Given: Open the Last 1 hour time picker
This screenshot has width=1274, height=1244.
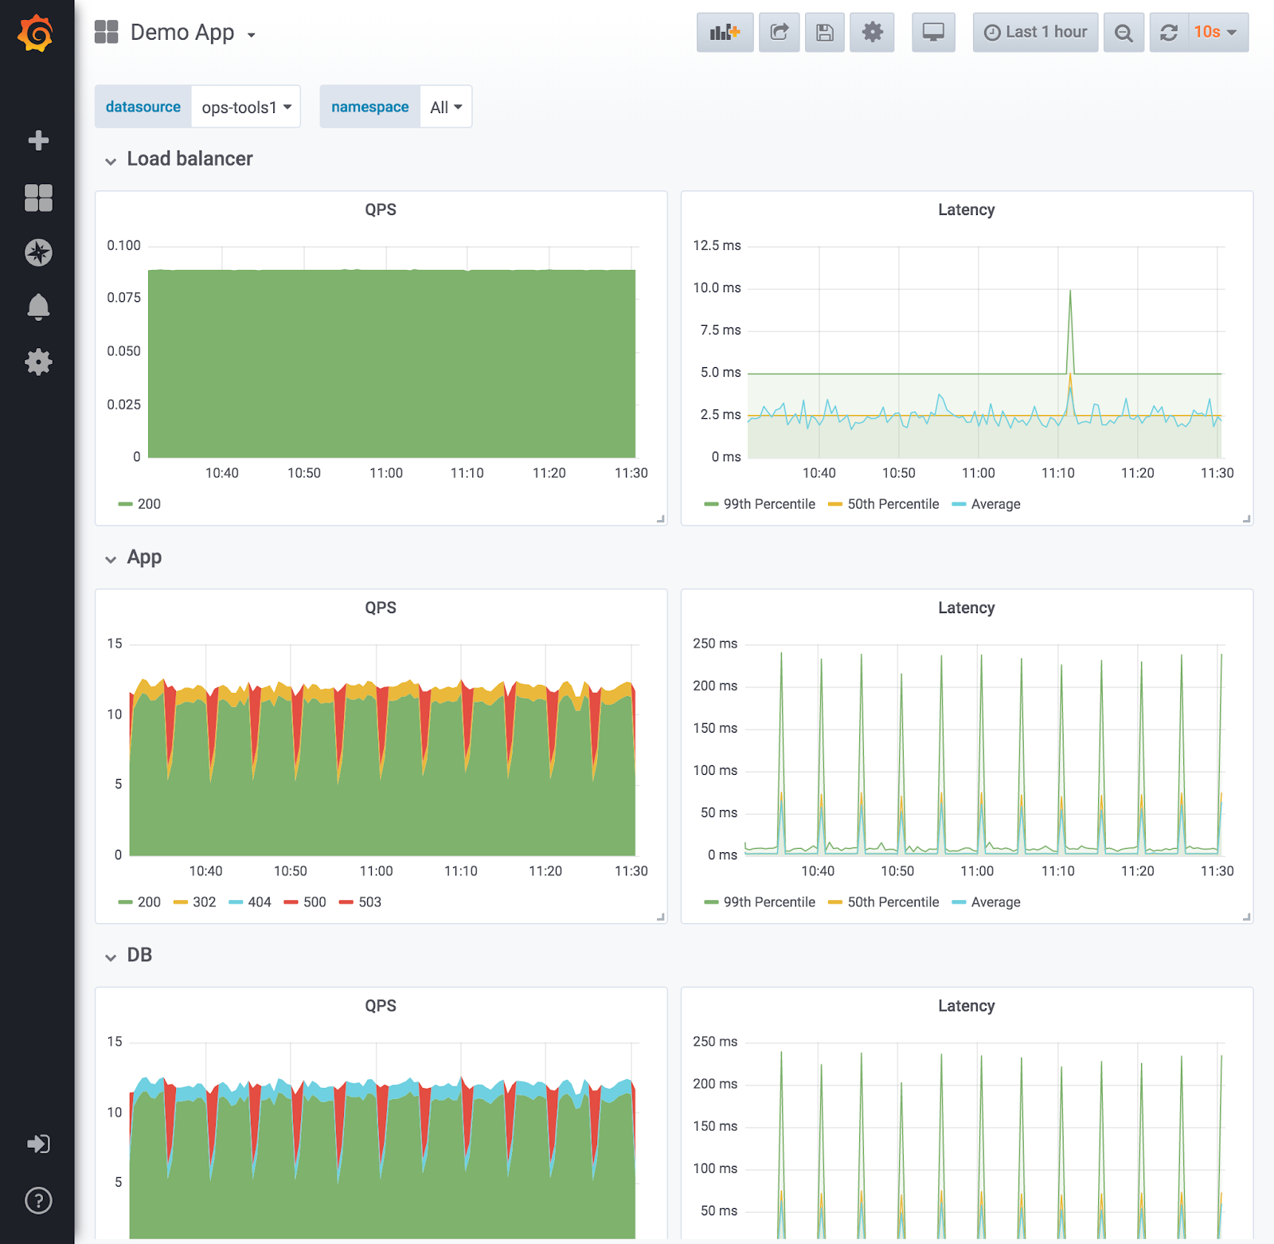Looking at the screenshot, I should pyautogui.click(x=1035, y=33).
